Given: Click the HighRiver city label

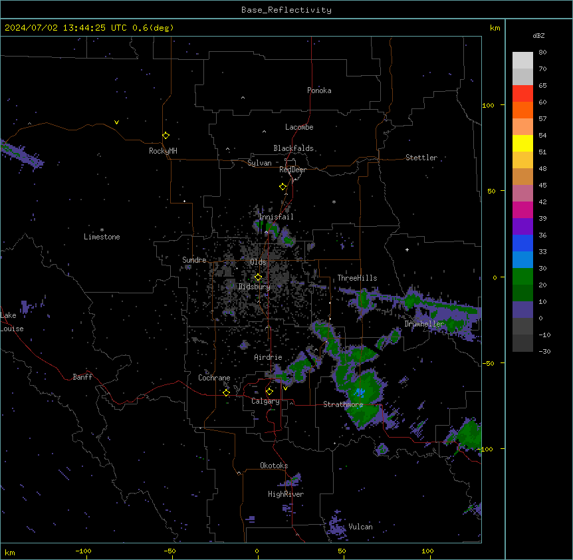Looking at the screenshot, I should point(286,494).
